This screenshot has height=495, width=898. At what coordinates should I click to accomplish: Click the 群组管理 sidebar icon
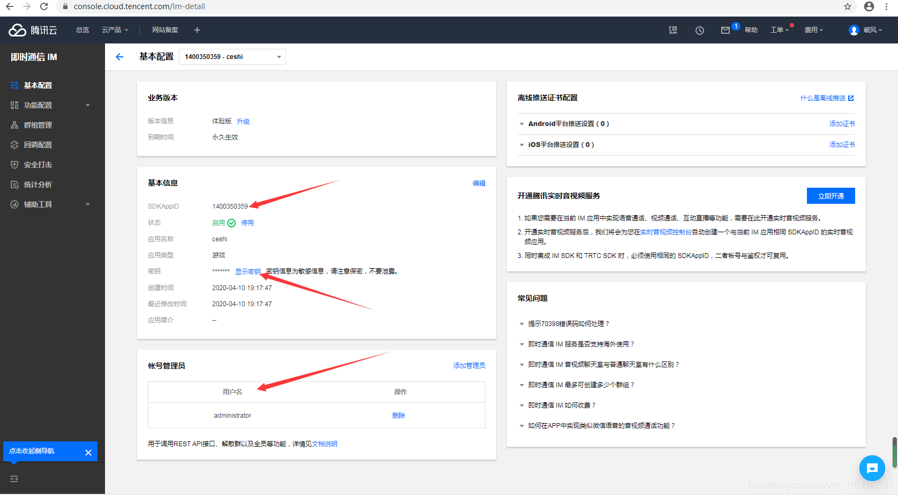14,125
